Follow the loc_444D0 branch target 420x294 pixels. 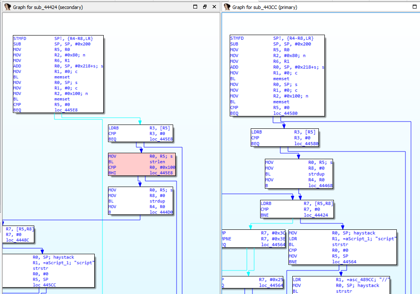162,212
